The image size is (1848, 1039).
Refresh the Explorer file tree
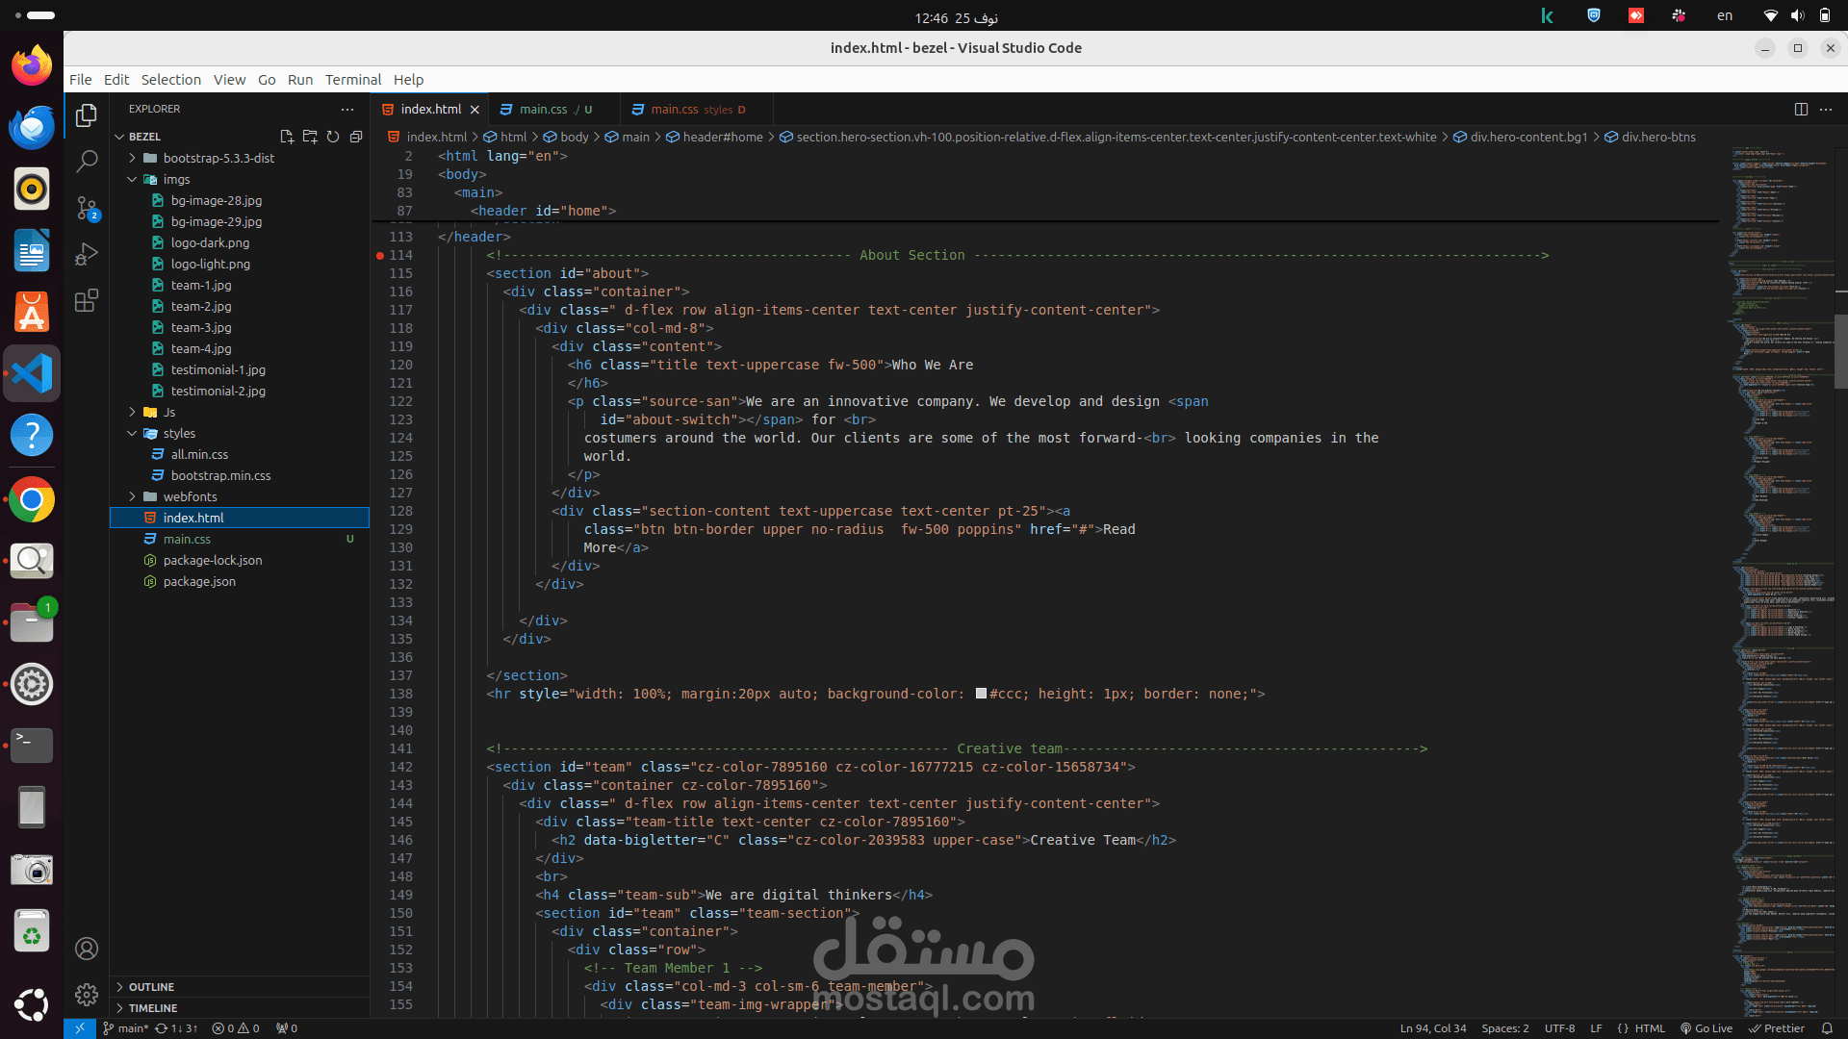tap(333, 137)
